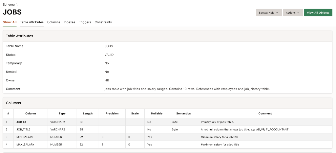Click the Nullable column header
This screenshot has height=153, width=336.
tap(157, 113)
